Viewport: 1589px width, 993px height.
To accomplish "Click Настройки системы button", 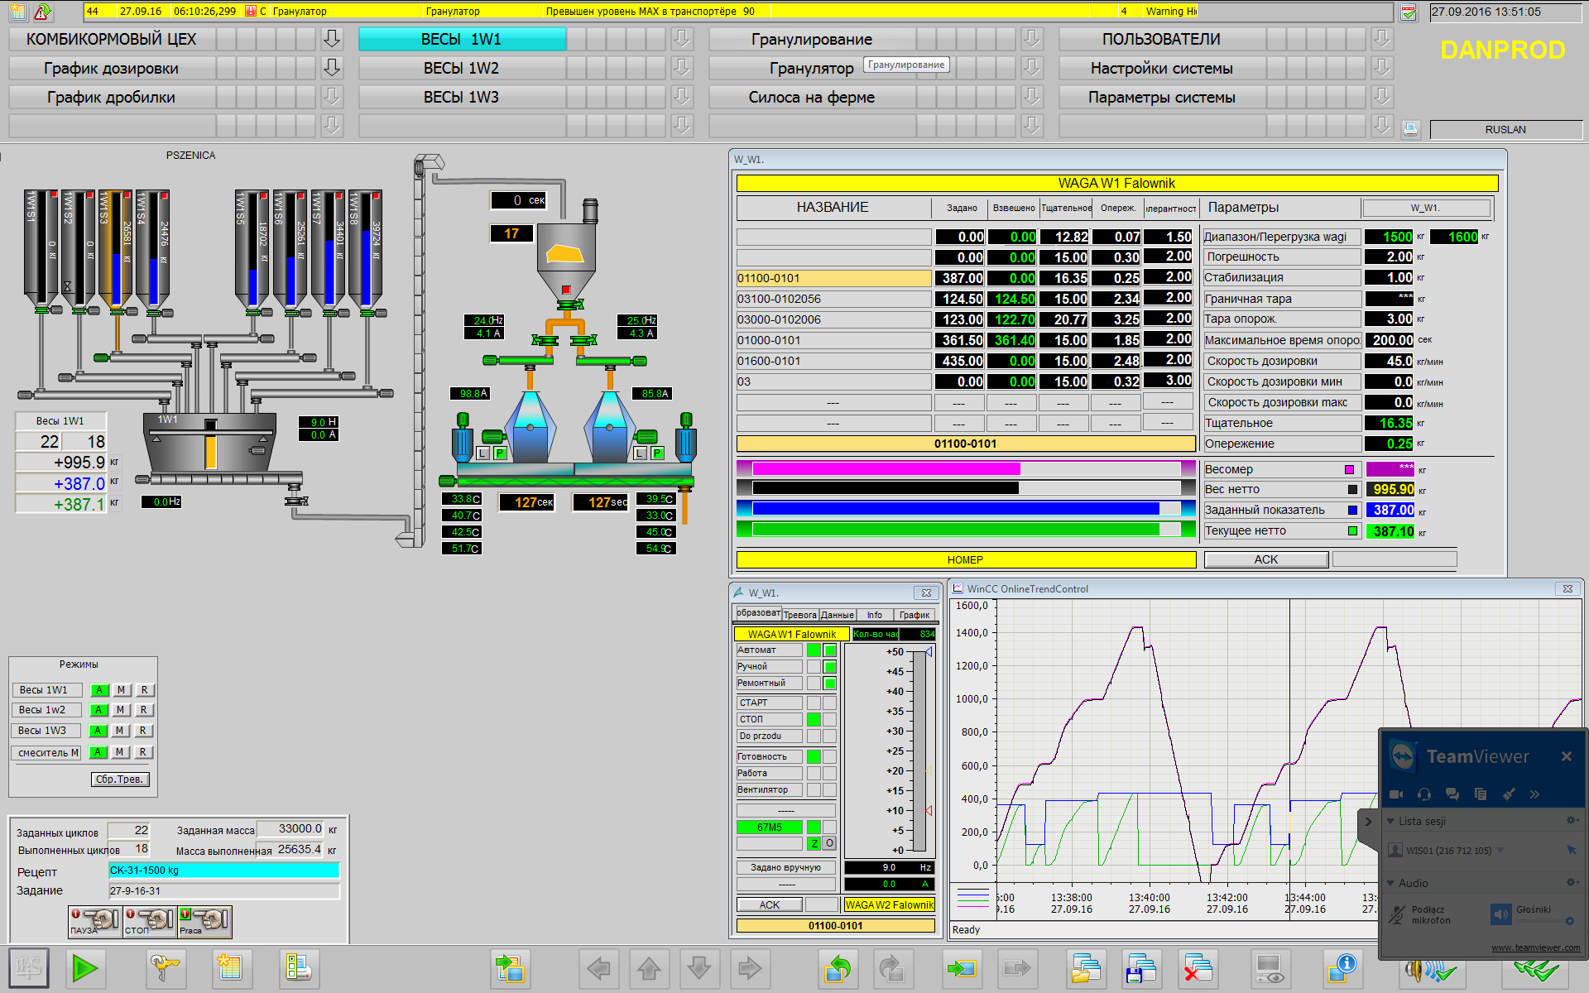I will (x=1162, y=68).
